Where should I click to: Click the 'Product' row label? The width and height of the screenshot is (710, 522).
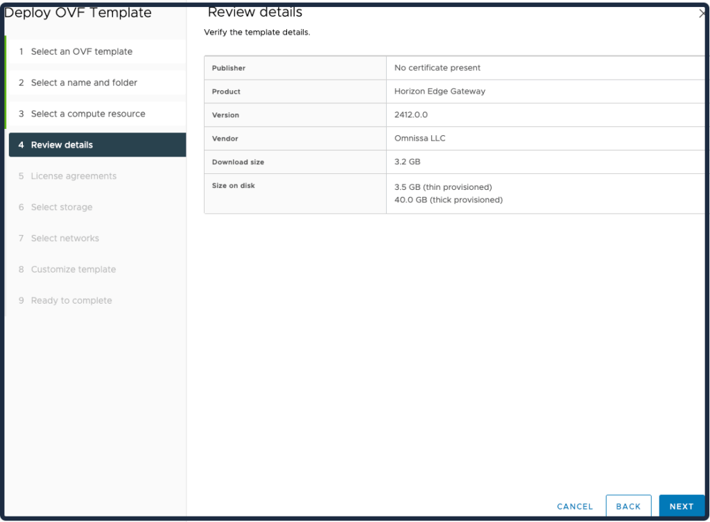click(x=226, y=92)
